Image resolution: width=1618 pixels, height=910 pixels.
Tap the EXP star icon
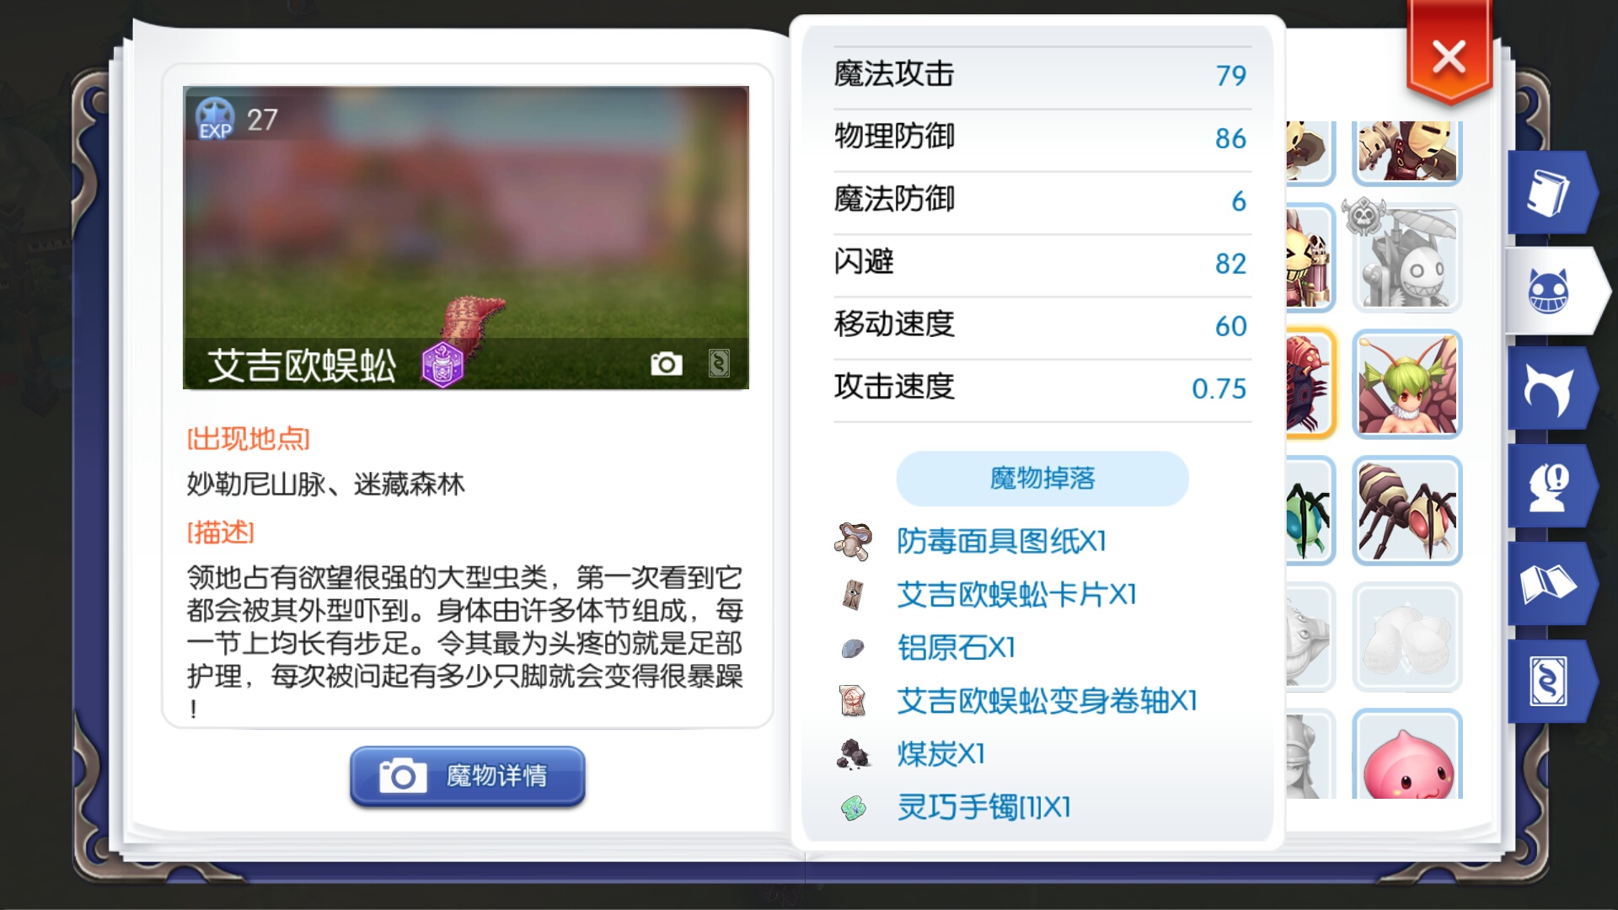click(214, 118)
